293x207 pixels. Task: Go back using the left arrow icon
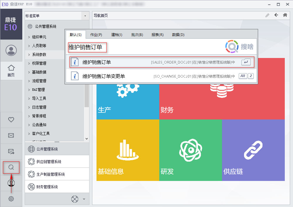point(276,15)
